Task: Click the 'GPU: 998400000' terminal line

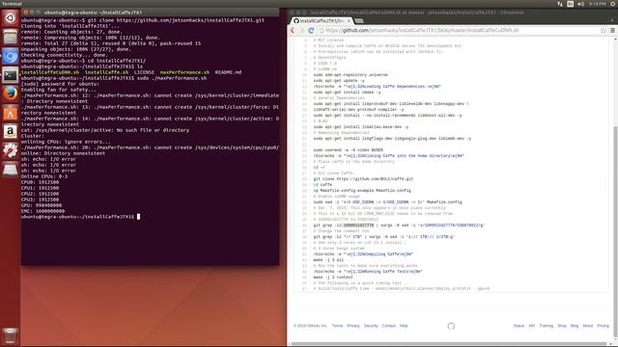Action: [42, 205]
